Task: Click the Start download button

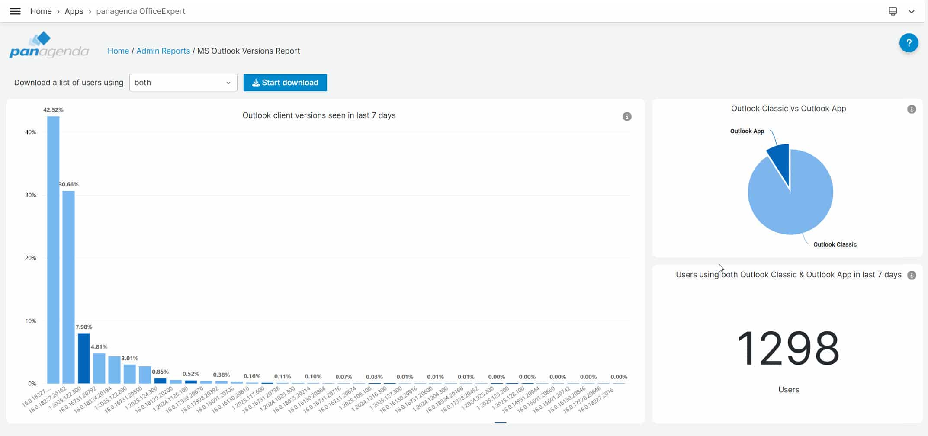Action: (x=285, y=83)
